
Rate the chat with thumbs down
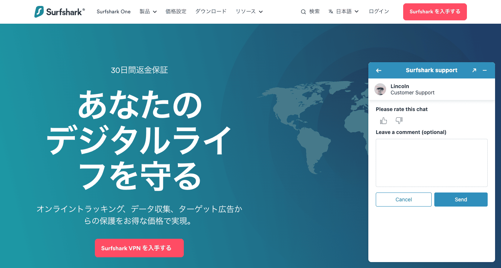(399, 121)
